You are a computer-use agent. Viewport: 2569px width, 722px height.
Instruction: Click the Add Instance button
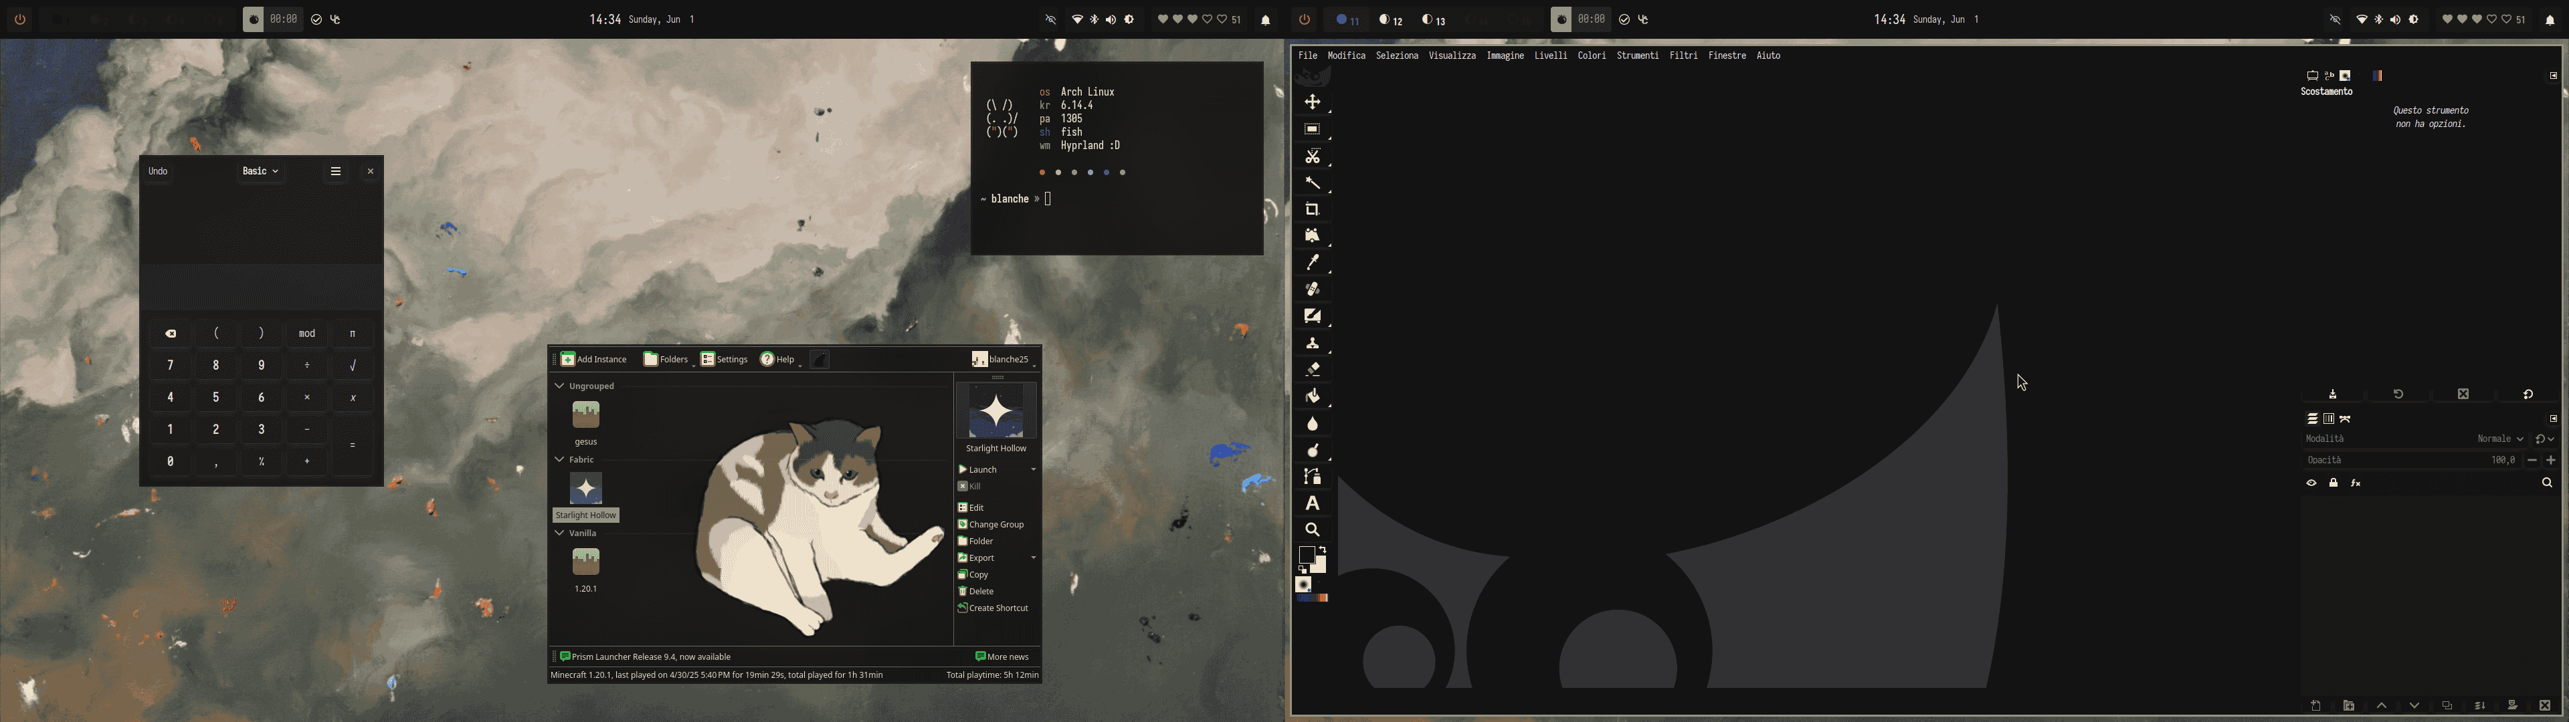click(593, 360)
